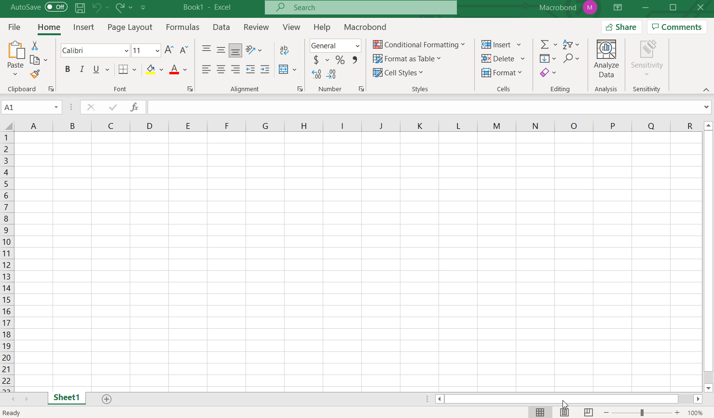Screen dimensions: 714x418
Task: Toggle Bottom Align
Action: click(235, 50)
